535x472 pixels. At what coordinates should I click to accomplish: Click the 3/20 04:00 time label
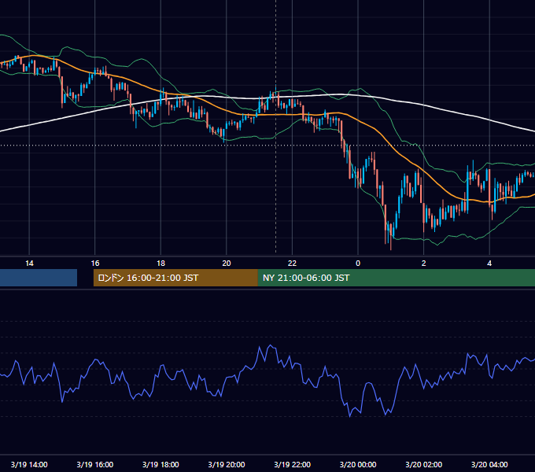pyautogui.click(x=489, y=464)
